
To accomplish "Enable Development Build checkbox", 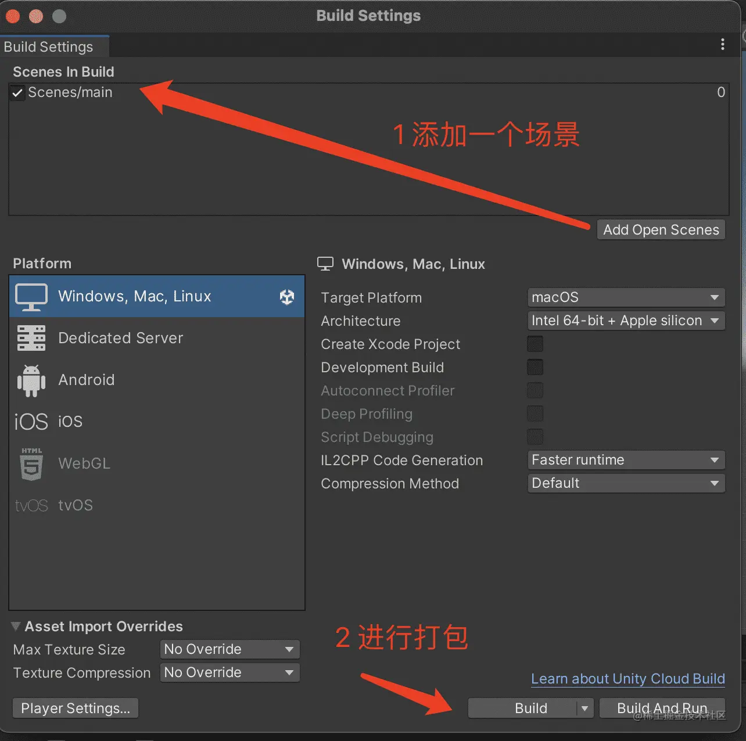I will [535, 367].
